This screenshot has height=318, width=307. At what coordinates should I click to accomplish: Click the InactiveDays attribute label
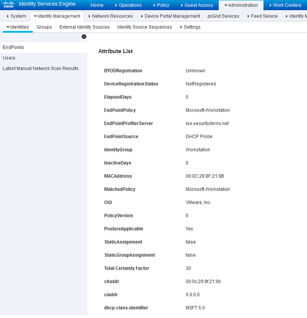click(118, 163)
